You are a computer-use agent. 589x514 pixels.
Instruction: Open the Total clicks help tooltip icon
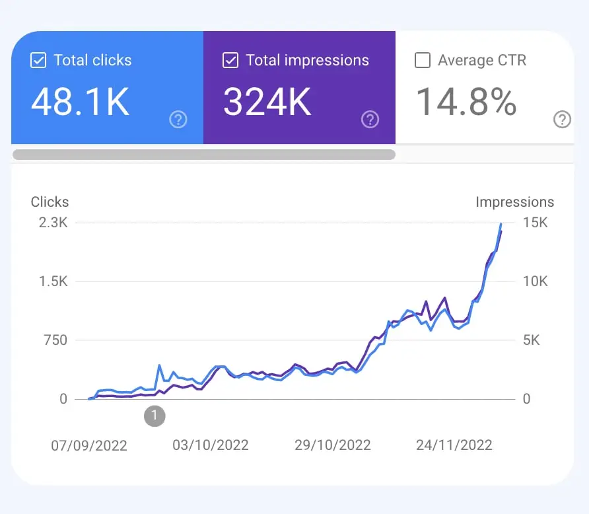tap(178, 120)
